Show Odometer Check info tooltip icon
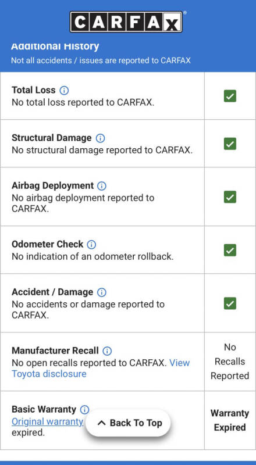 (x=91, y=245)
